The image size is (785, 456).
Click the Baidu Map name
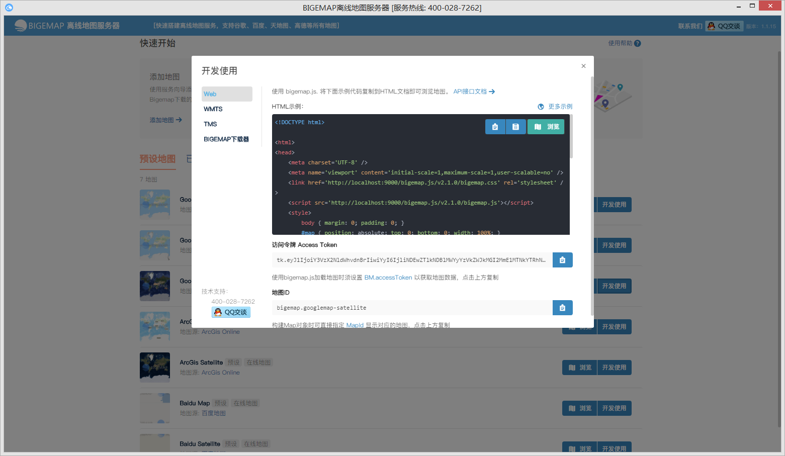(x=195, y=403)
